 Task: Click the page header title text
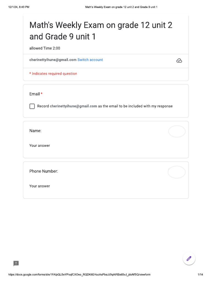121,7
